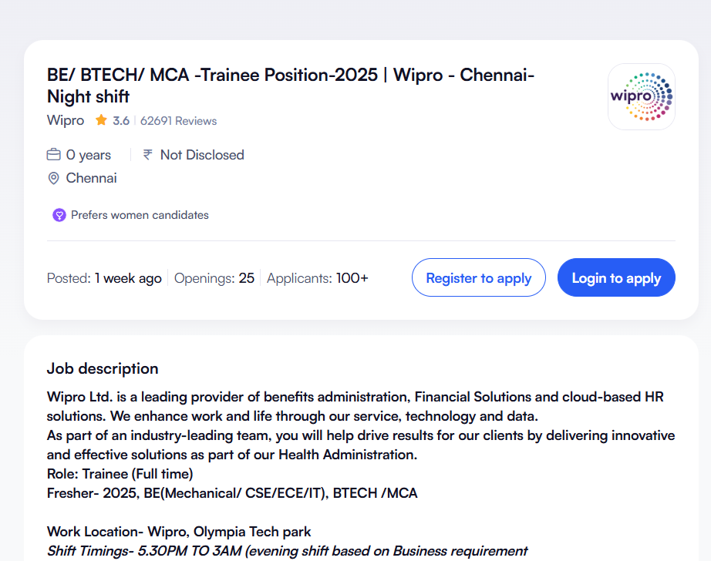Open the Wipro company name link

click(66, 120)
